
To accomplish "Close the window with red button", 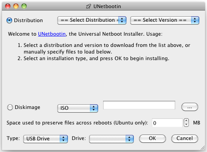I will pos(8,6).
